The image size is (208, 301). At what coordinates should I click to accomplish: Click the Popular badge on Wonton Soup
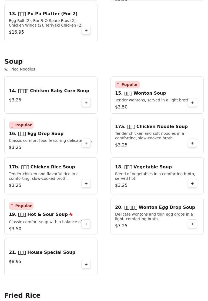[x=127, y=85]
